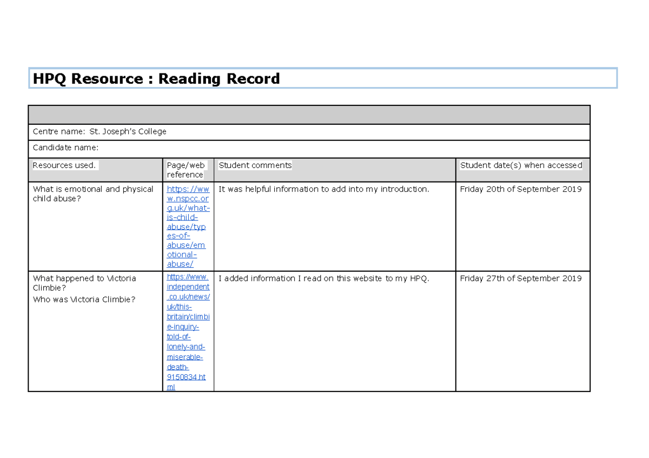This screenshot has height=458, width=649.
Task: Click 'Friday 20th of September 2019' date cell
Action: tap(521, 189)
